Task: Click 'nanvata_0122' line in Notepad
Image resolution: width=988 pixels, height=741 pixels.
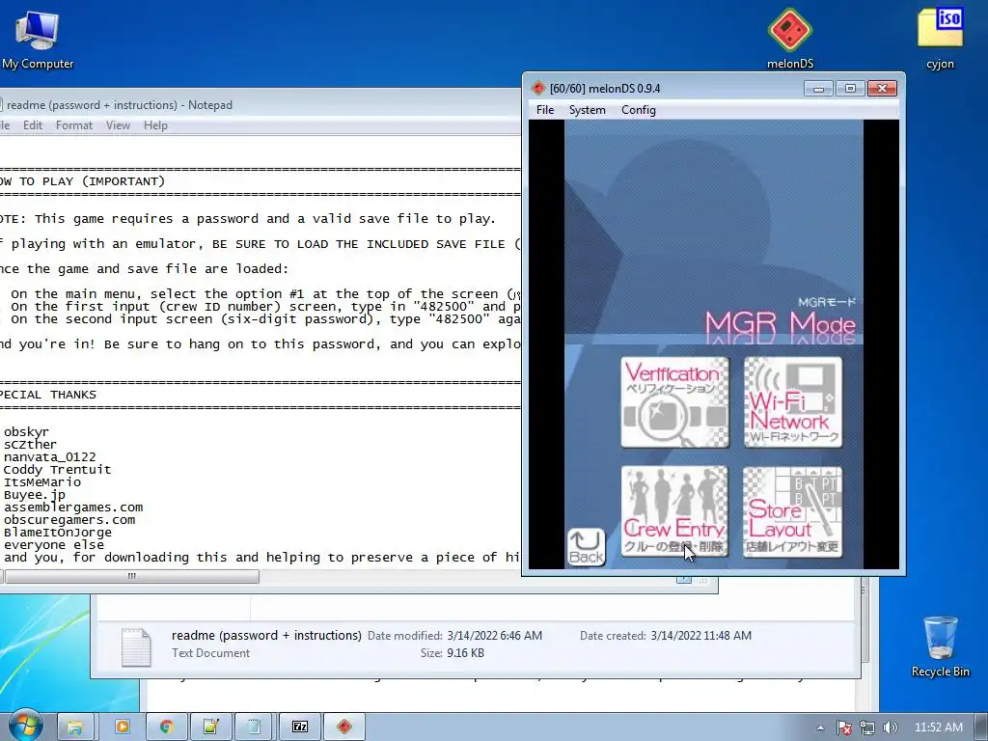Action: 50,456
